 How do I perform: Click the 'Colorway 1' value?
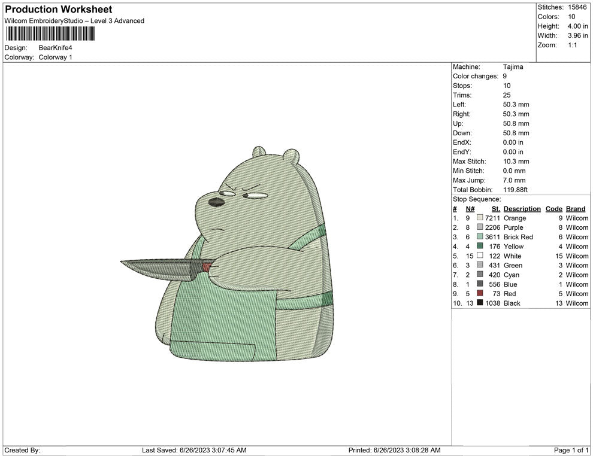pyautogui.click(x=55, y=57)
